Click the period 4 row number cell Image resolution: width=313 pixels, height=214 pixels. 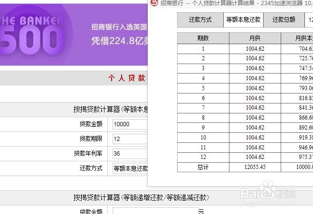[203, 78]
